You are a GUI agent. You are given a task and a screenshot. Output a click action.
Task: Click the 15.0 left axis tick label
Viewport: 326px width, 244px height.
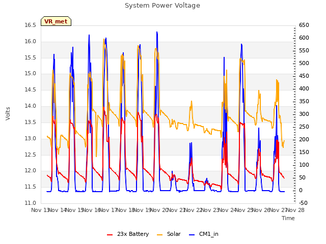(x=31, y=73)
